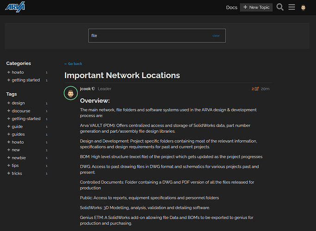Add the discourse tag filter
Screen dimensions: 316x231
[27, 111]
